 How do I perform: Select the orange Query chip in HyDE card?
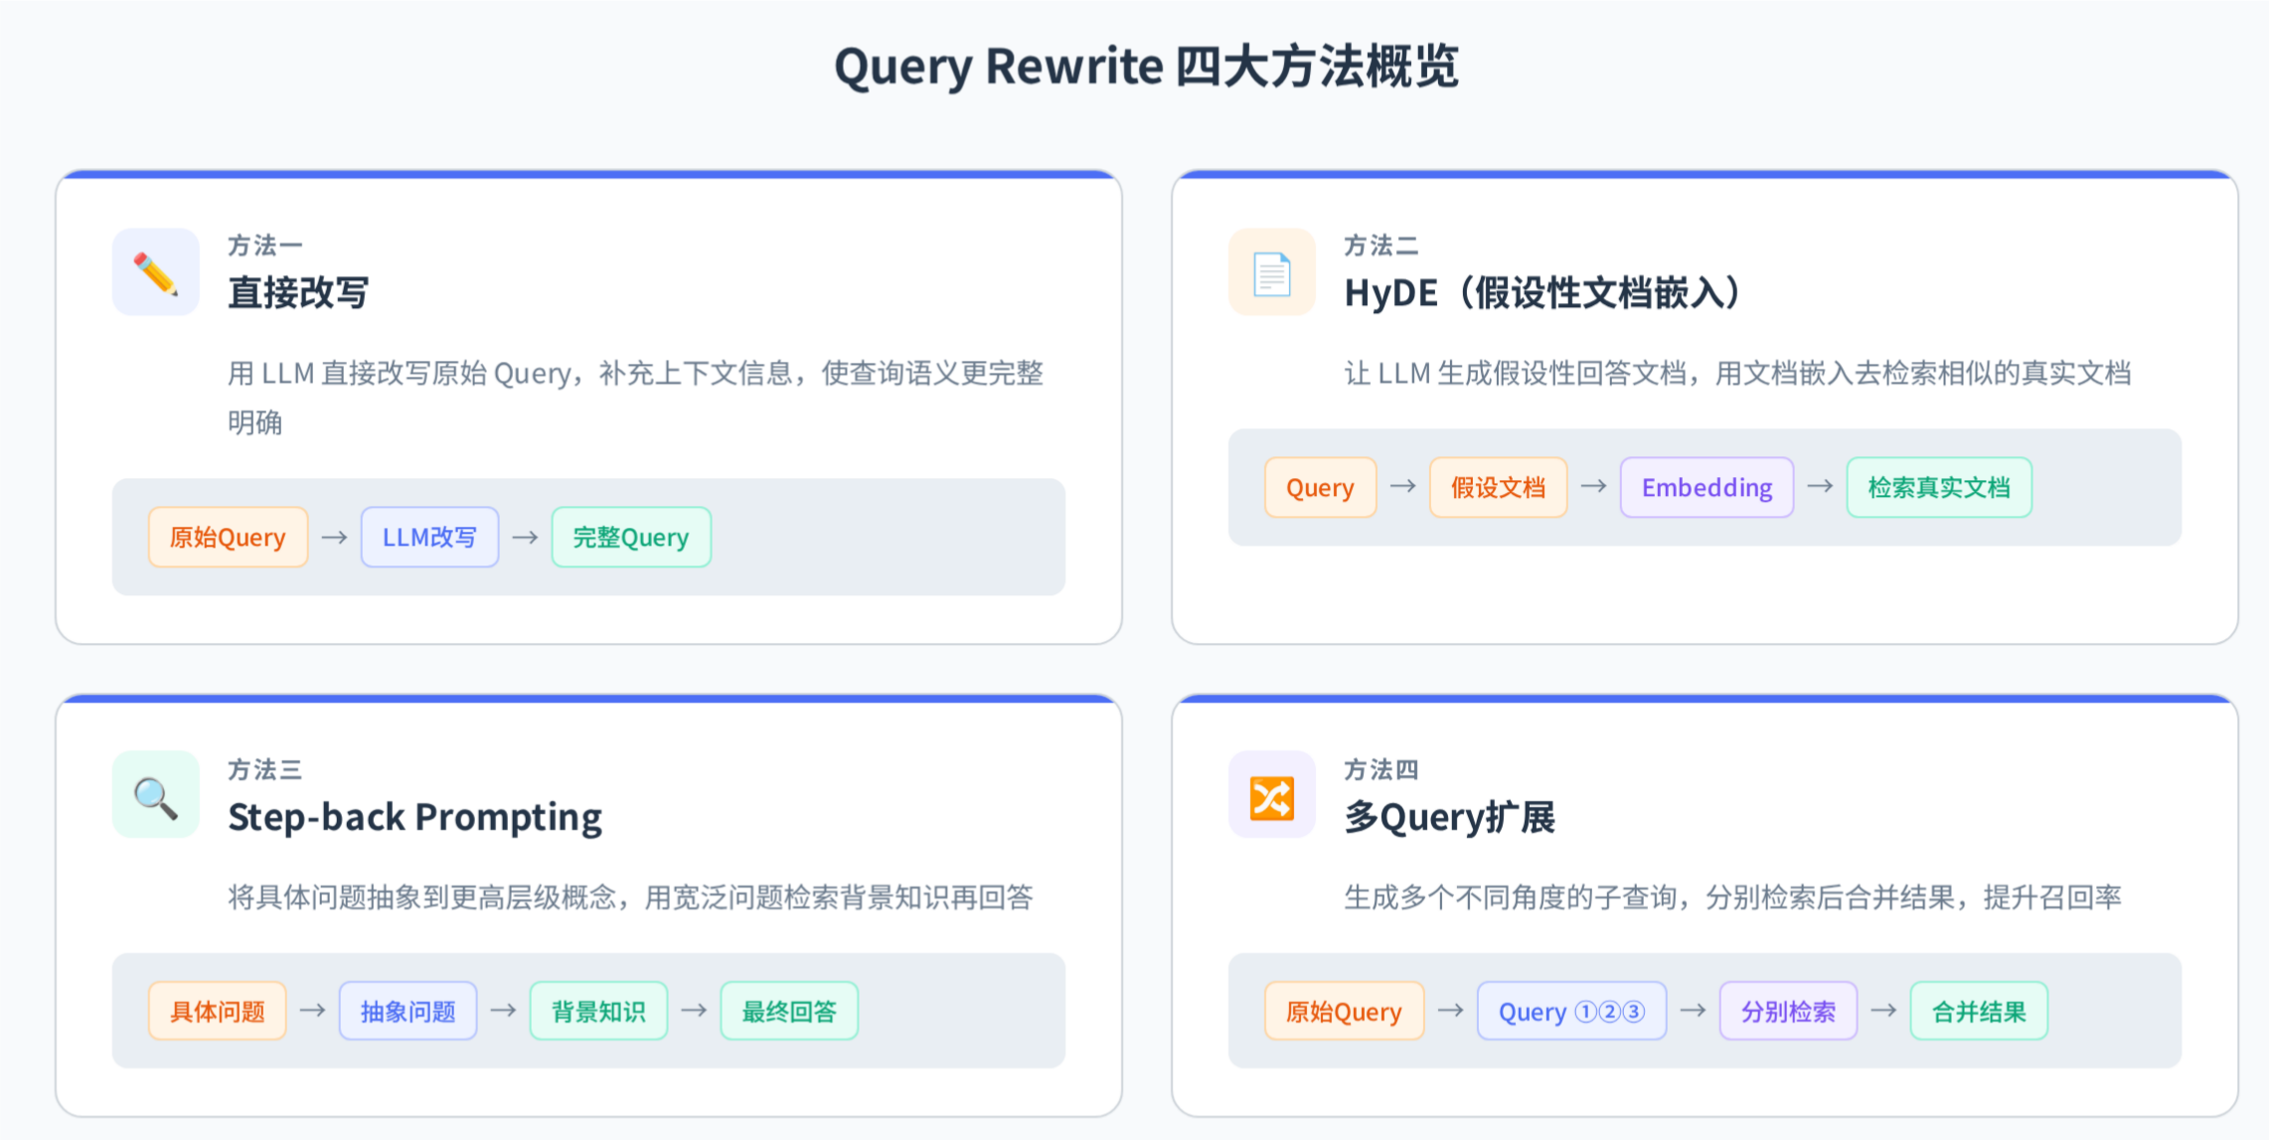click(1320, 488)
